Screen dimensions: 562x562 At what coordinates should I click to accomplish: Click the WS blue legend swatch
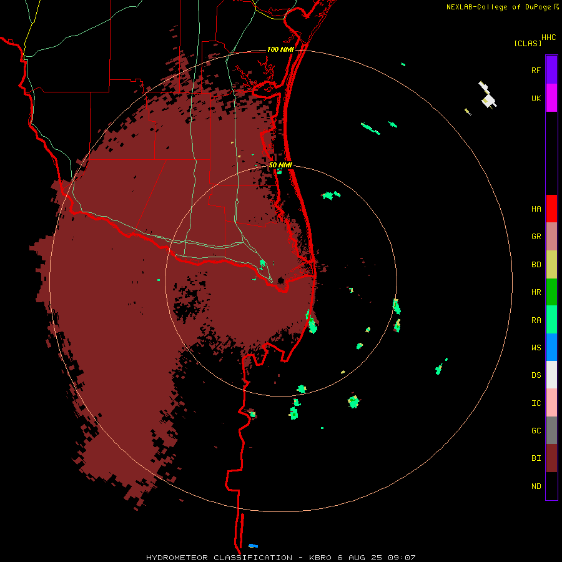click(x=551, y=347)
